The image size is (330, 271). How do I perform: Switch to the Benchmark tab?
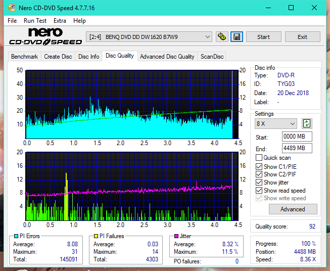coord(25,57)
